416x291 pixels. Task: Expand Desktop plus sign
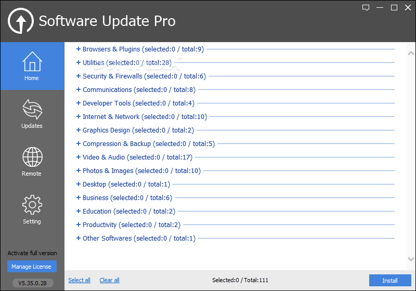pyautogui.click(x=79, y=184)
